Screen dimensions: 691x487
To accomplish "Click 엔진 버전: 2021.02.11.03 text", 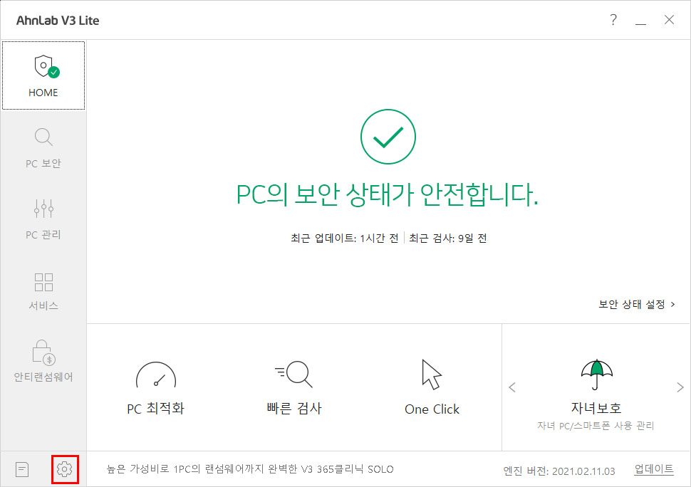I will pos(558,471).
